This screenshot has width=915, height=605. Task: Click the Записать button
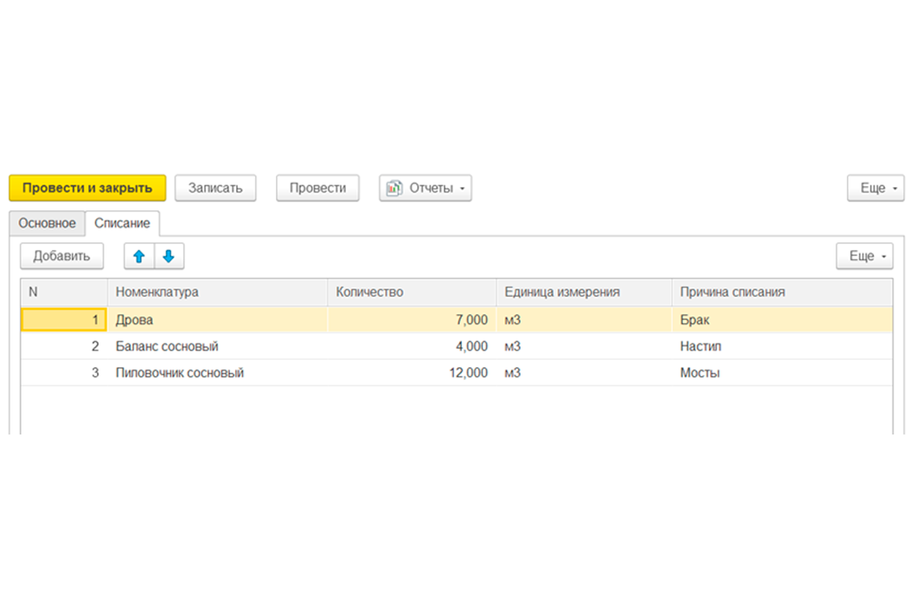click(215, 188)
